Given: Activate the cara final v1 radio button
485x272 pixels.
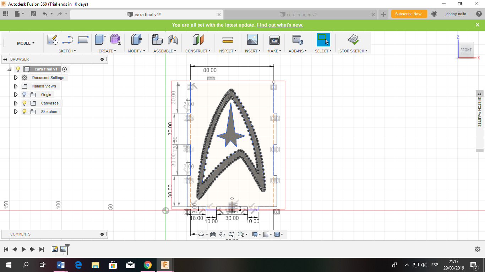Looking at the screenshot, I should coord(64,69).
